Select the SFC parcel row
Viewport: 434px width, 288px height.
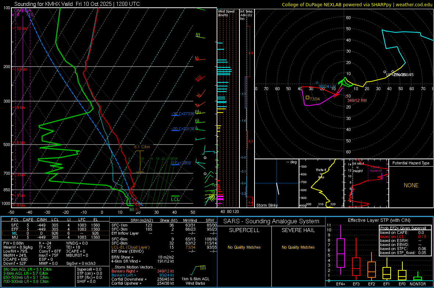55,225
